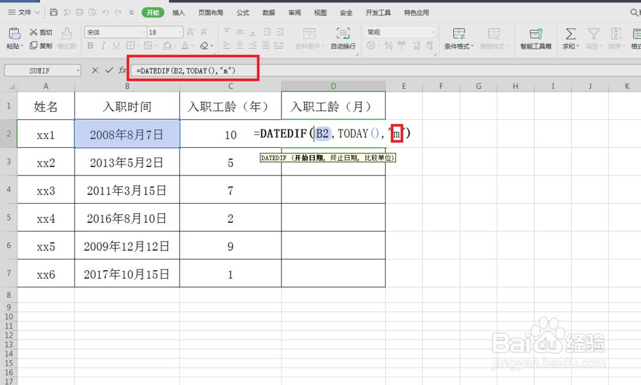Switch to the 插入 ribbon tab

pyautogui.click(x=178, y=13)
